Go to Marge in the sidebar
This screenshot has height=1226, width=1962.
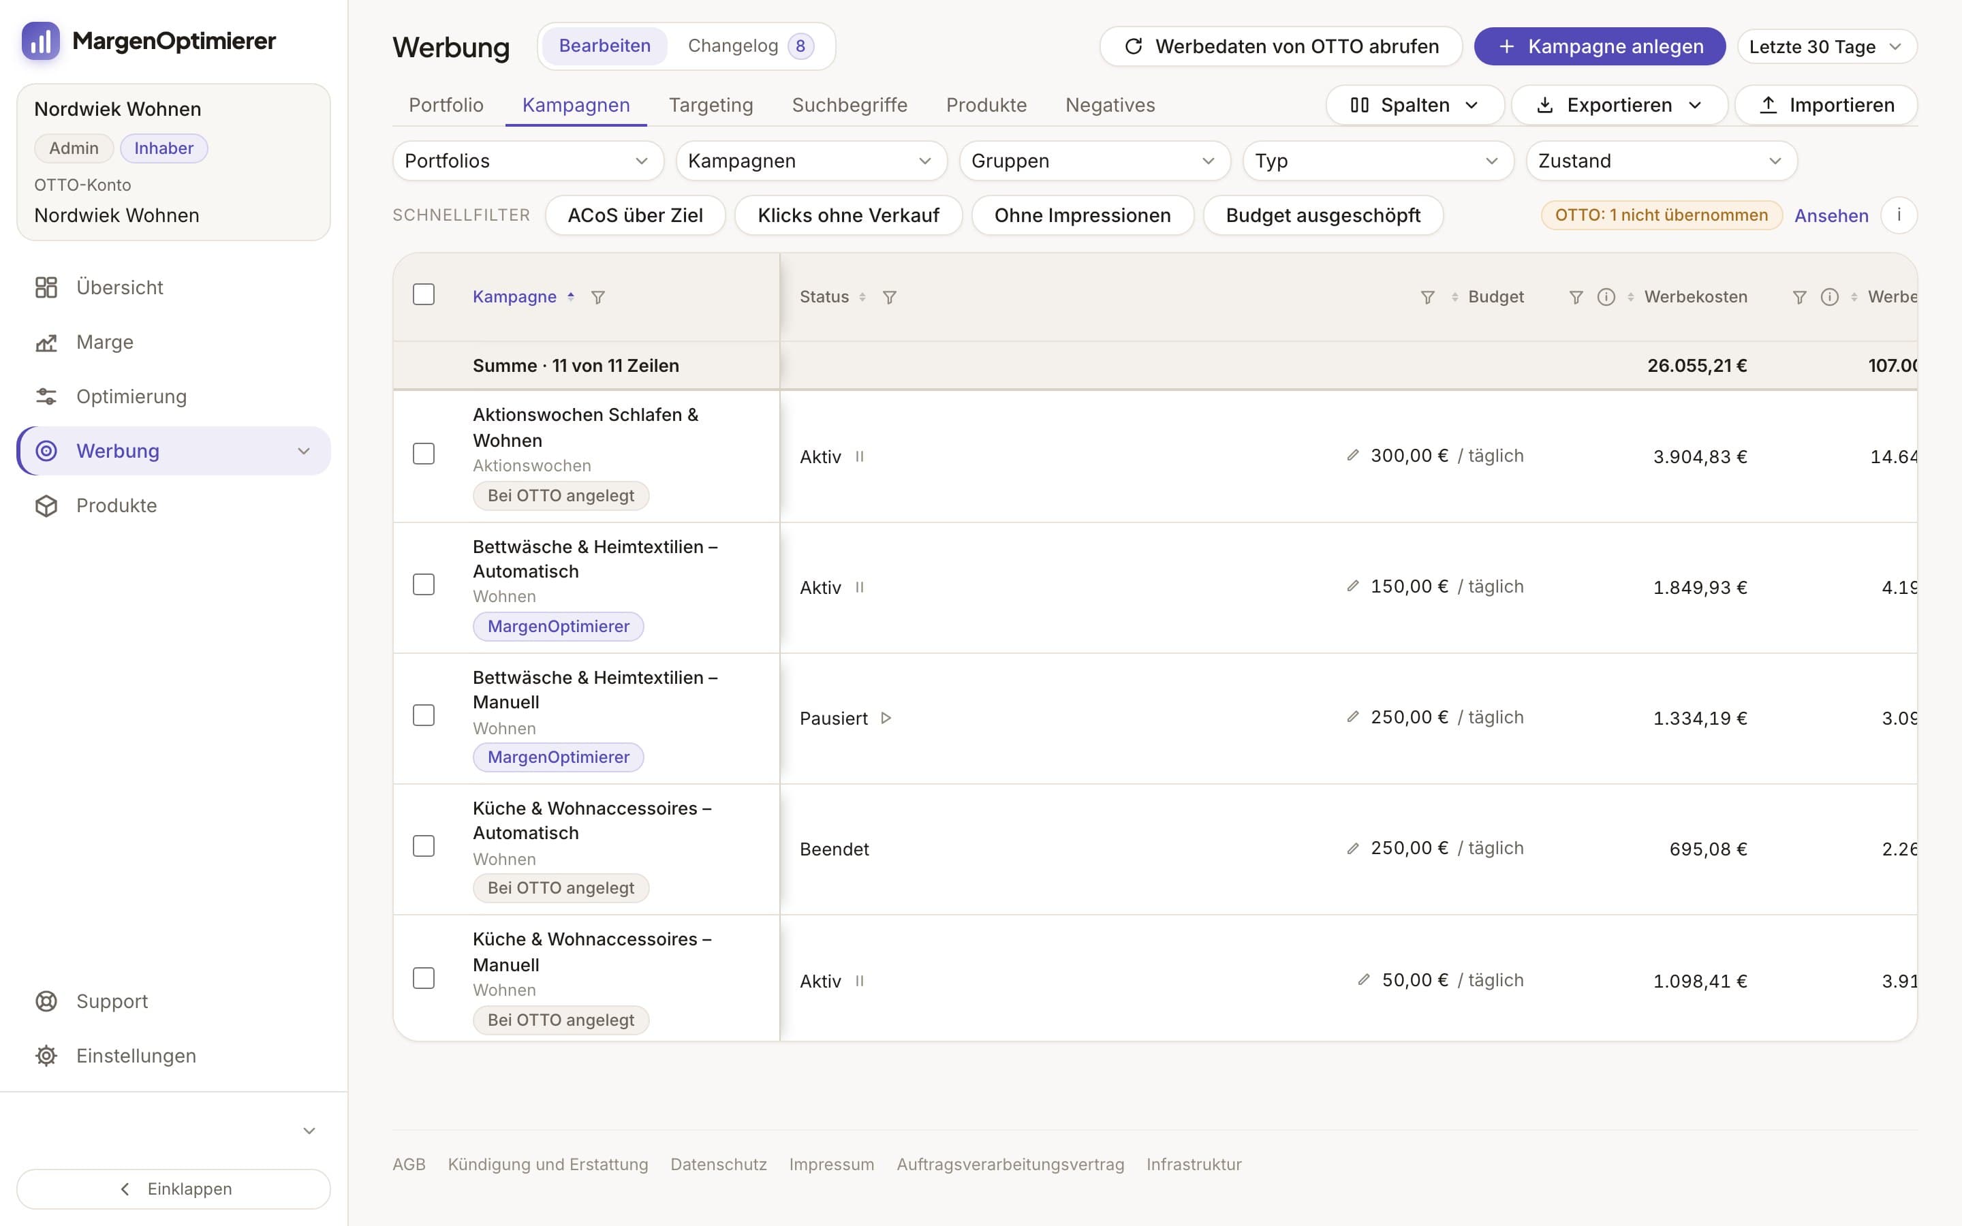click(x=174, y=342)
